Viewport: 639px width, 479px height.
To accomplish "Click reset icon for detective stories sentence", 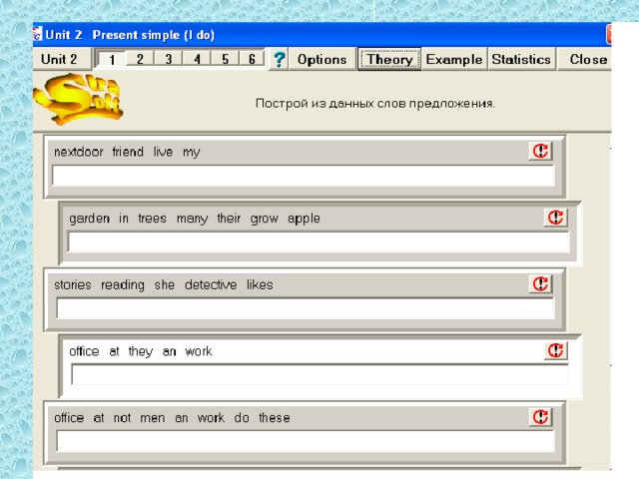I will click(x=540, y=283).
